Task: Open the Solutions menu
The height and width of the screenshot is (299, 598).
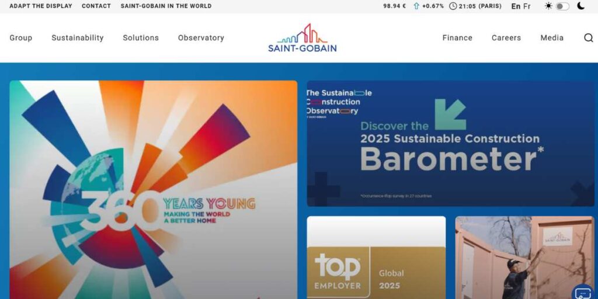Action: (141, 38)
